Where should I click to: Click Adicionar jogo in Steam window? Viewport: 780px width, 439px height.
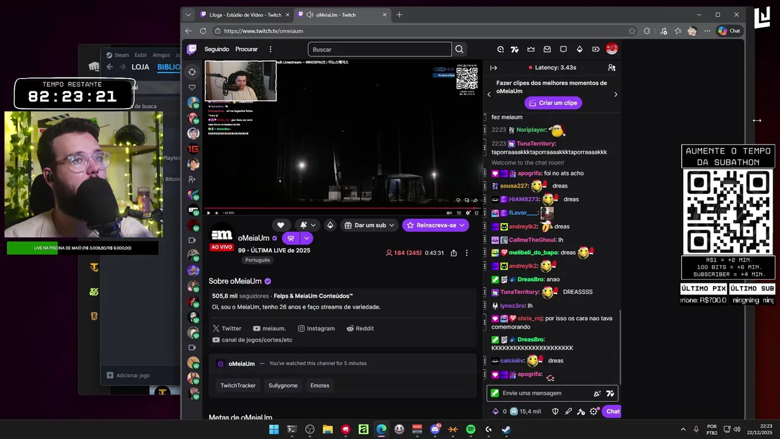[x=128, y=376]
